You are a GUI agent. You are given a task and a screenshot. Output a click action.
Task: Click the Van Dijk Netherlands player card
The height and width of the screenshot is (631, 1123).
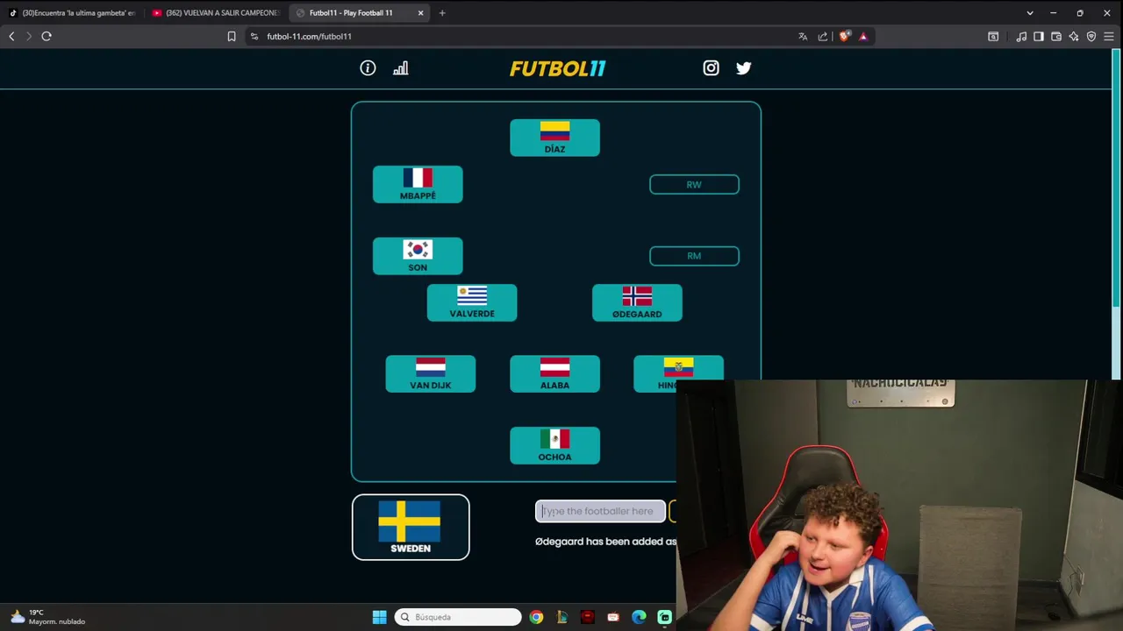coord(431,373)
